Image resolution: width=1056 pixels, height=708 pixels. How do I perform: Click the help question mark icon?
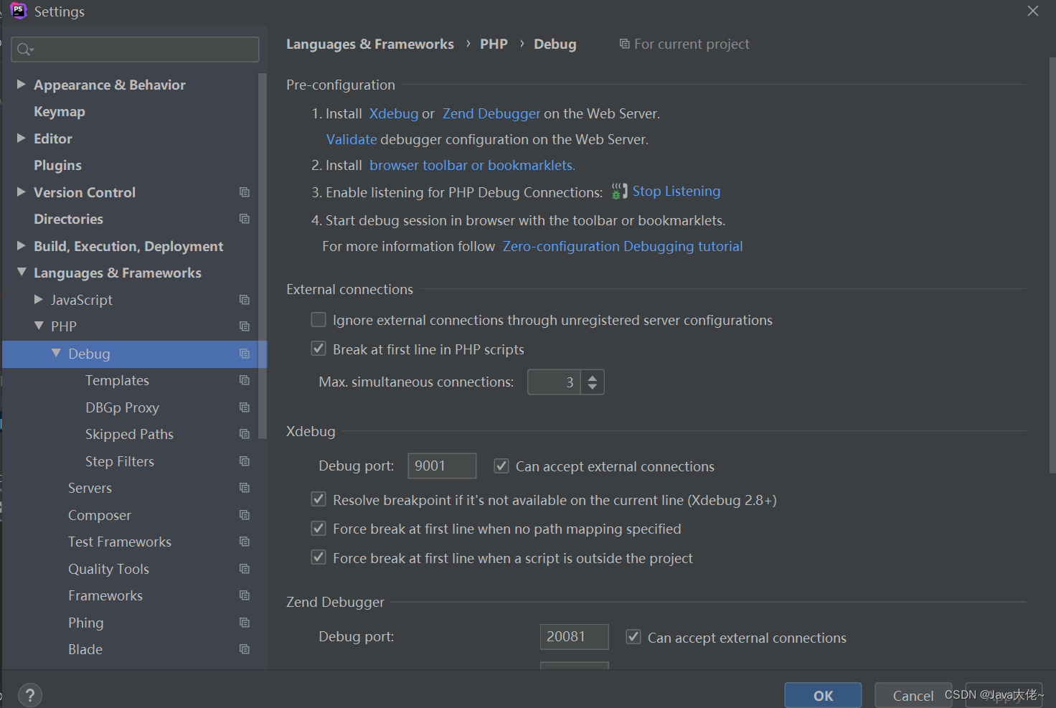pos(29,694)
